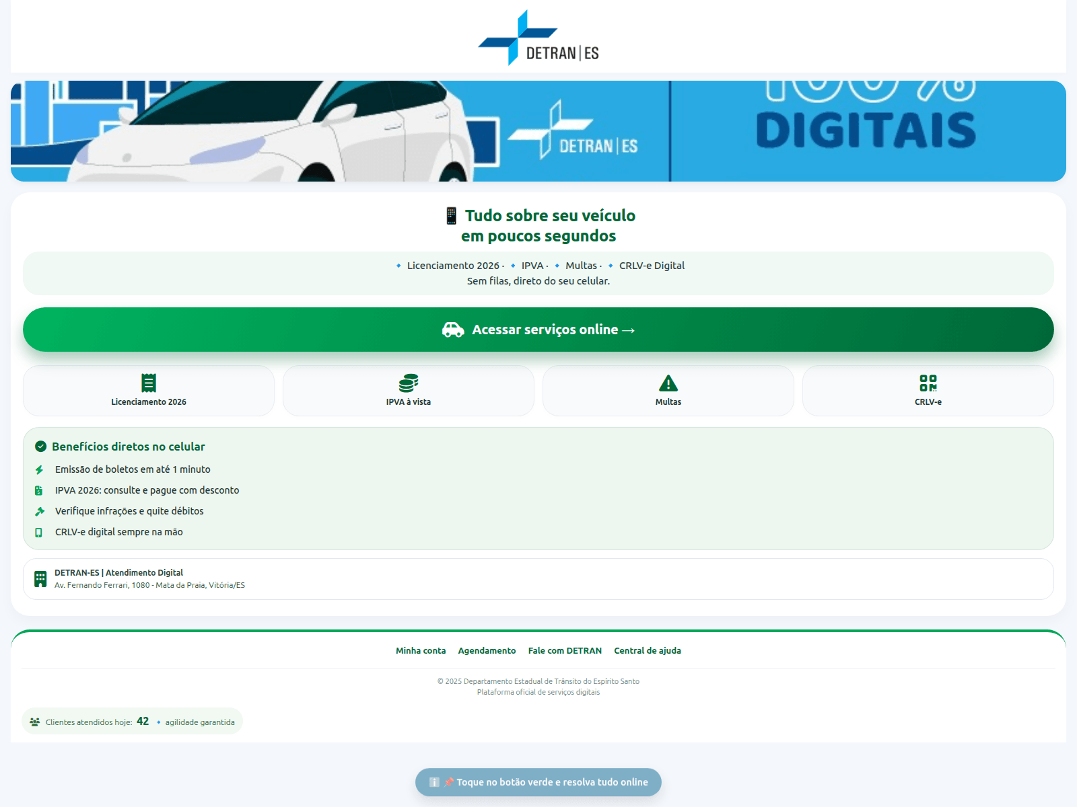Click the 'Tudo sobre seu veículo' headline
This screenshot has height=807, width=1077.
[550, 216]
